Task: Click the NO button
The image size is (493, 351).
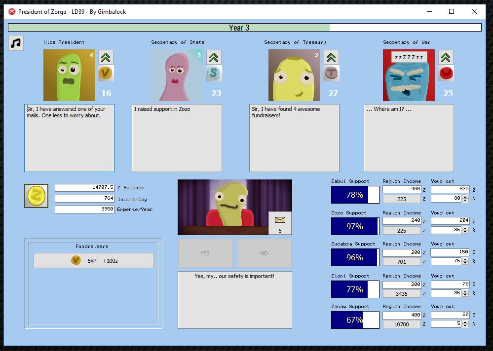Action: (264, 253)
